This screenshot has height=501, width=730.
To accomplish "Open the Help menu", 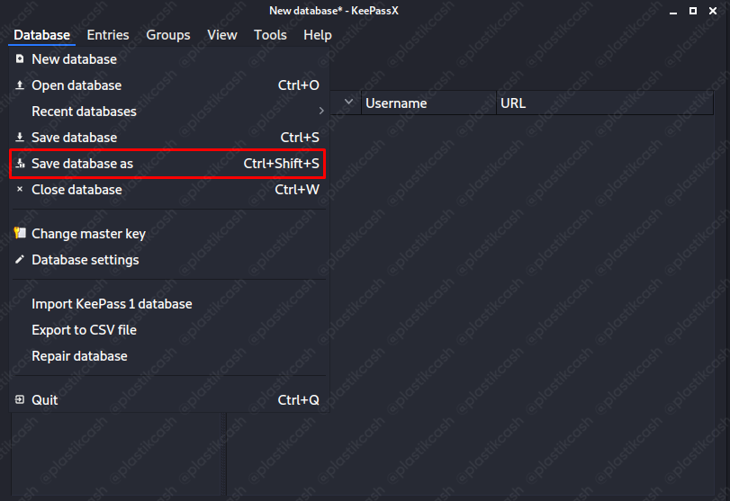I will click(318, 35).
